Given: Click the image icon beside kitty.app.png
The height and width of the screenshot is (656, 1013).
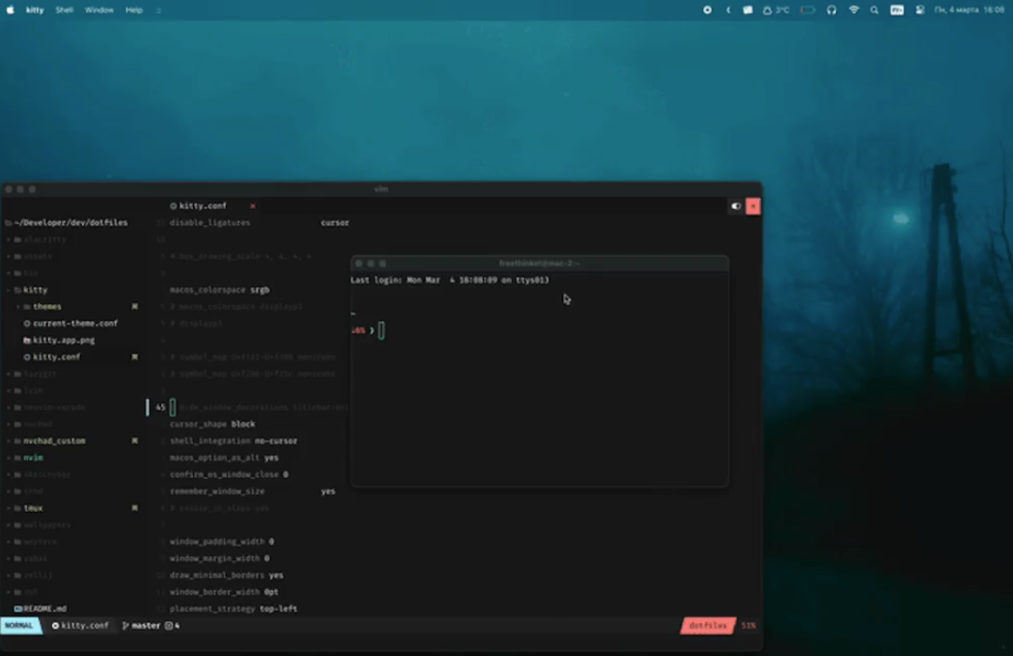Looking at the screenshot, I should [27, 341].
